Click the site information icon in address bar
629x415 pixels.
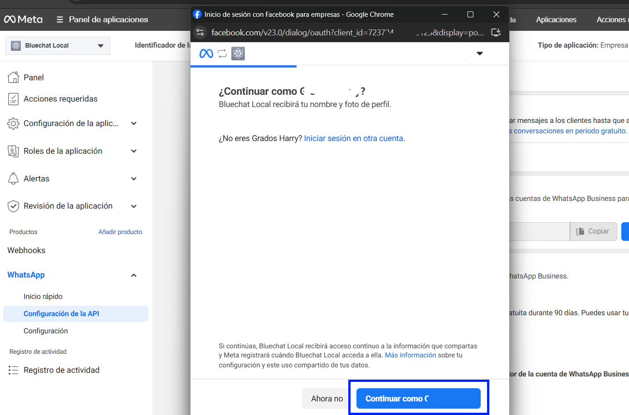(x=200, y=33)
